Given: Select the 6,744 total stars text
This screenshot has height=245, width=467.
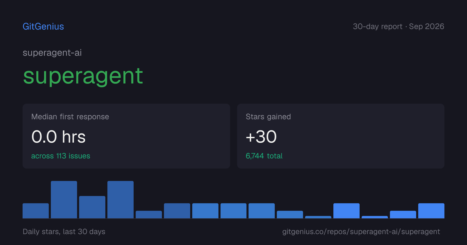Looking at the screenshot, I should tap(264, 156).
